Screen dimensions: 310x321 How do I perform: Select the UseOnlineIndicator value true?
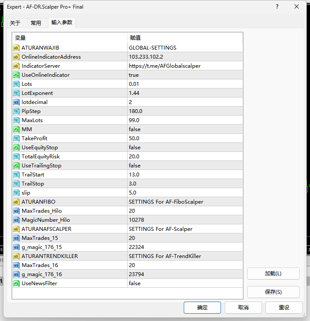(134, 75)
